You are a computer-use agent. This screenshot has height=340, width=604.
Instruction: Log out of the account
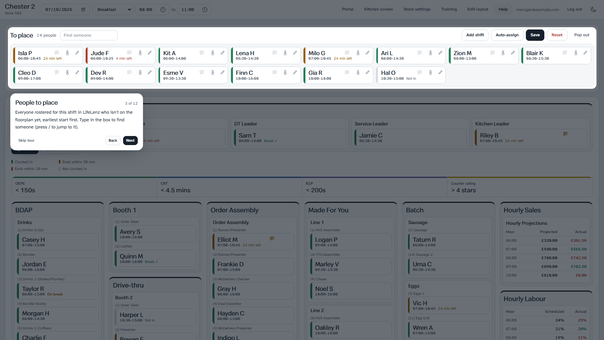point(574,9)
